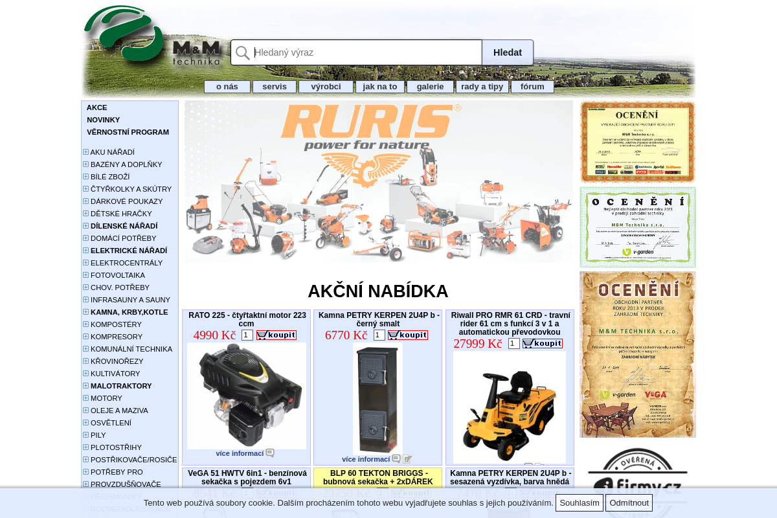Viewport: 777px width, 518px height.
Task: Open KŘOVINOŘEZY category
Action: 117,361
